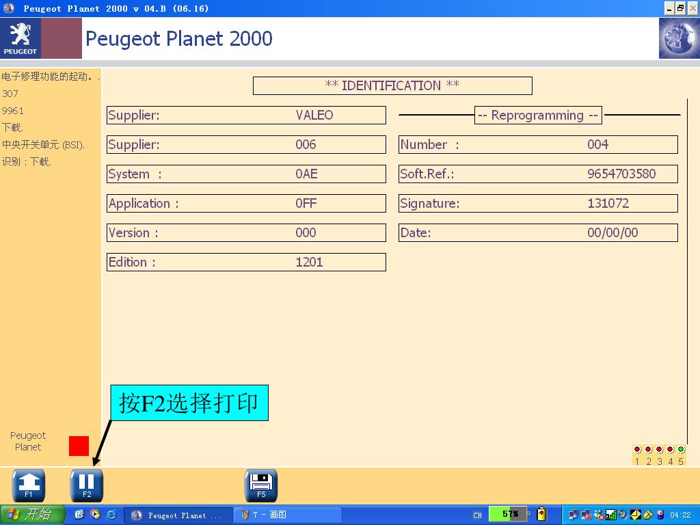Click the Application 0FF field

click(x=246, y=204)
